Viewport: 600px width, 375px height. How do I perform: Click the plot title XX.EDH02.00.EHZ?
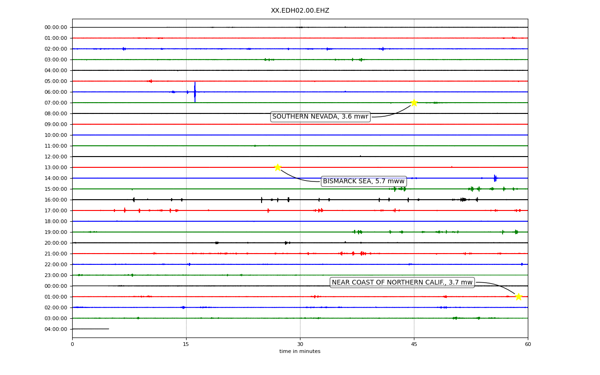300,11
